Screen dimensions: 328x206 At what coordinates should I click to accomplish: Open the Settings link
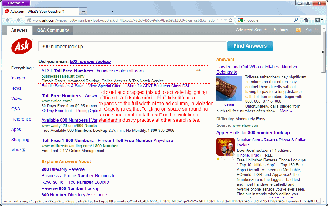281,30
